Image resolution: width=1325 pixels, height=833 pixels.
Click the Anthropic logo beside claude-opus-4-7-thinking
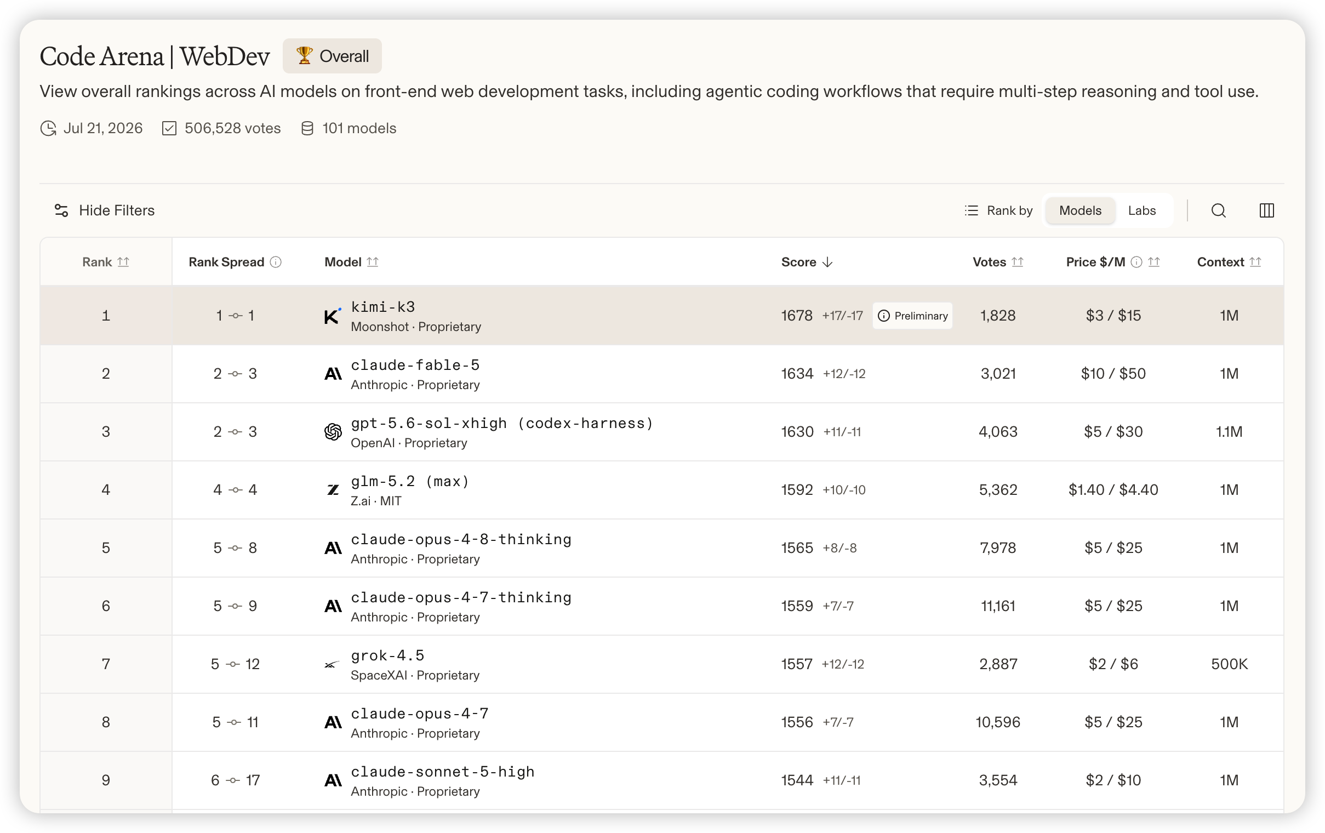click(333, 606)
